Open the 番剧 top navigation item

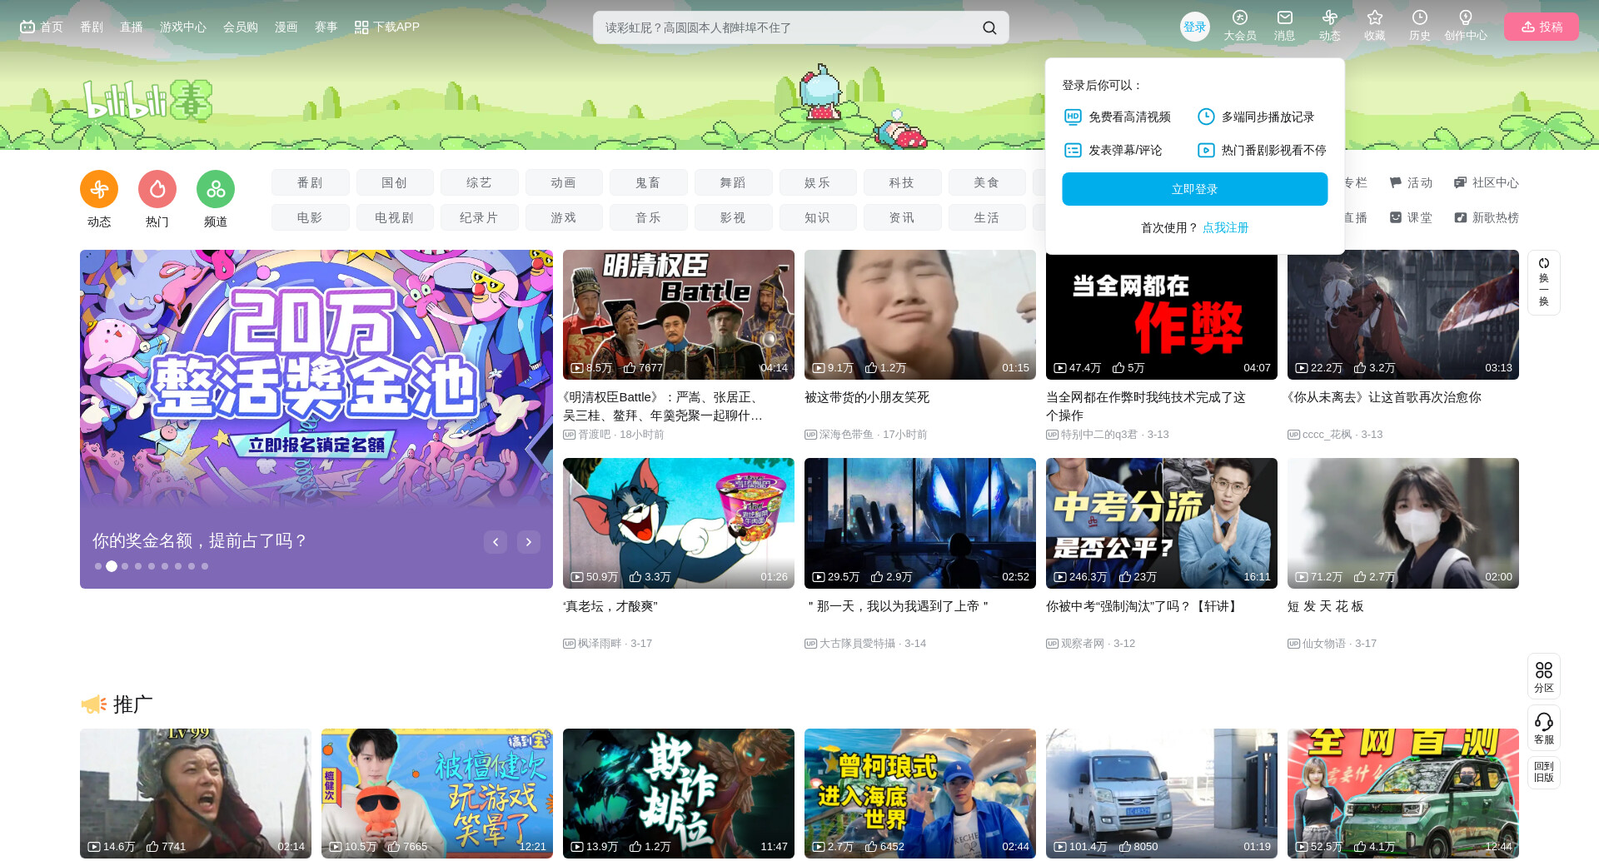pyautogui.click(x=92, y=27)
